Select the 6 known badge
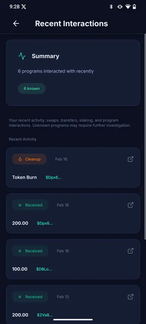The image size is (146, 324). point(32,88)
